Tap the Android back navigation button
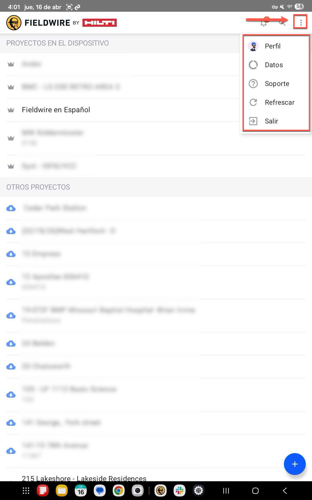Image resolution: width=312 pixels, height=500 pixels. (x=285, y=491)
